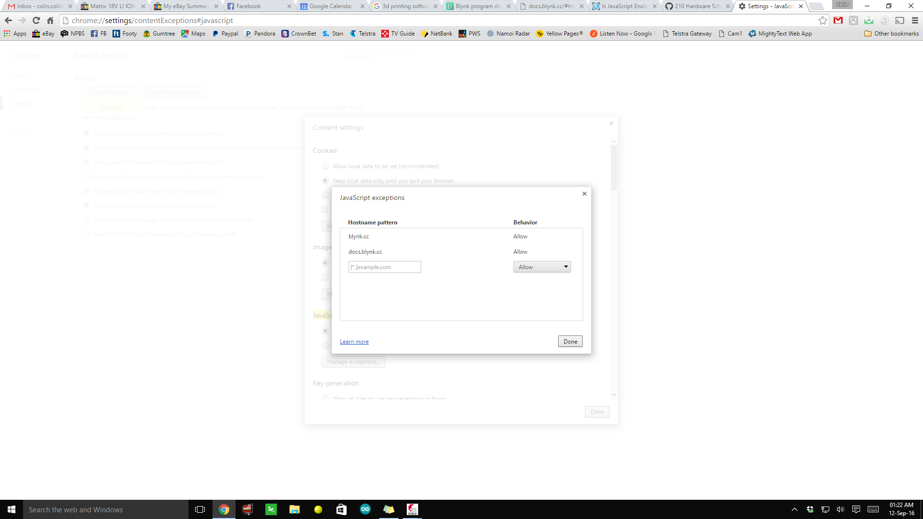
Task: Toggle Do Not Track request checkbox
Action: pyautogui.click(x=86, y=234)
